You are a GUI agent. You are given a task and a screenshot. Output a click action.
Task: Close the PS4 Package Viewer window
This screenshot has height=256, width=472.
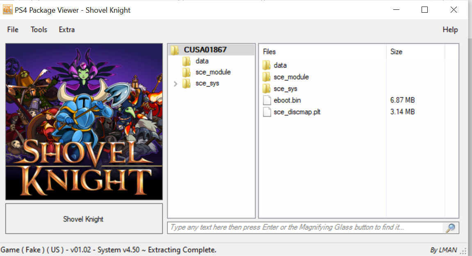[x=454, y=9]
